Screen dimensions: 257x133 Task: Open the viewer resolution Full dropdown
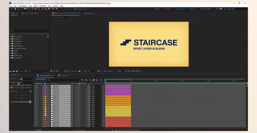click(92, 71)
